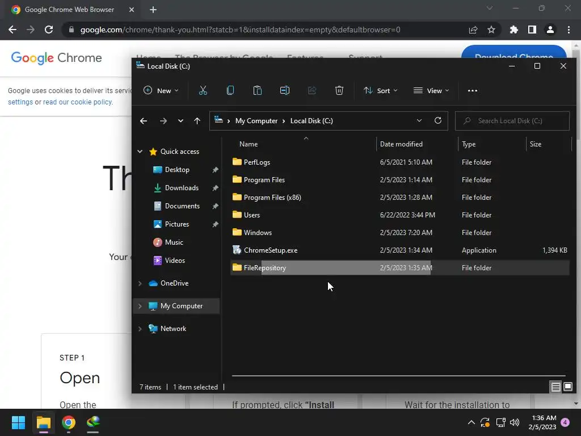Click File Explorer icon on taskbar
Image resolution: width=581 pixels, height=436 pixels.
click(x=43, y=422)
